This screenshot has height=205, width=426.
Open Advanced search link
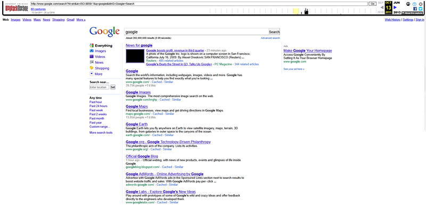(x=271, y=38)
